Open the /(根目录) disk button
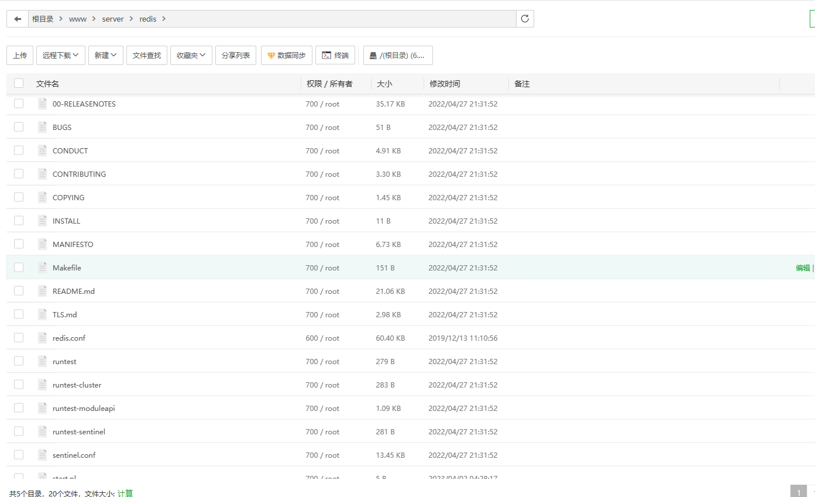The image size is (815, 497). (398, 55)
